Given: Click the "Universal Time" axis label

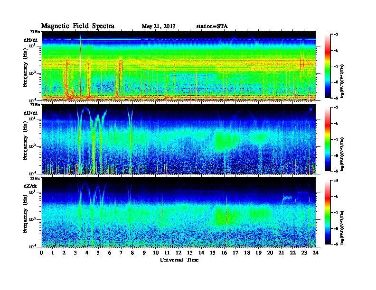Looking at the screenshot, I should (x=179, y=260).
